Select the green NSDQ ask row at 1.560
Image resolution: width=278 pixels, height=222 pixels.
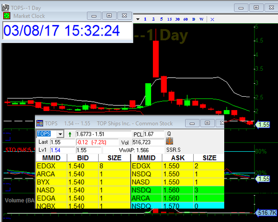177,190
